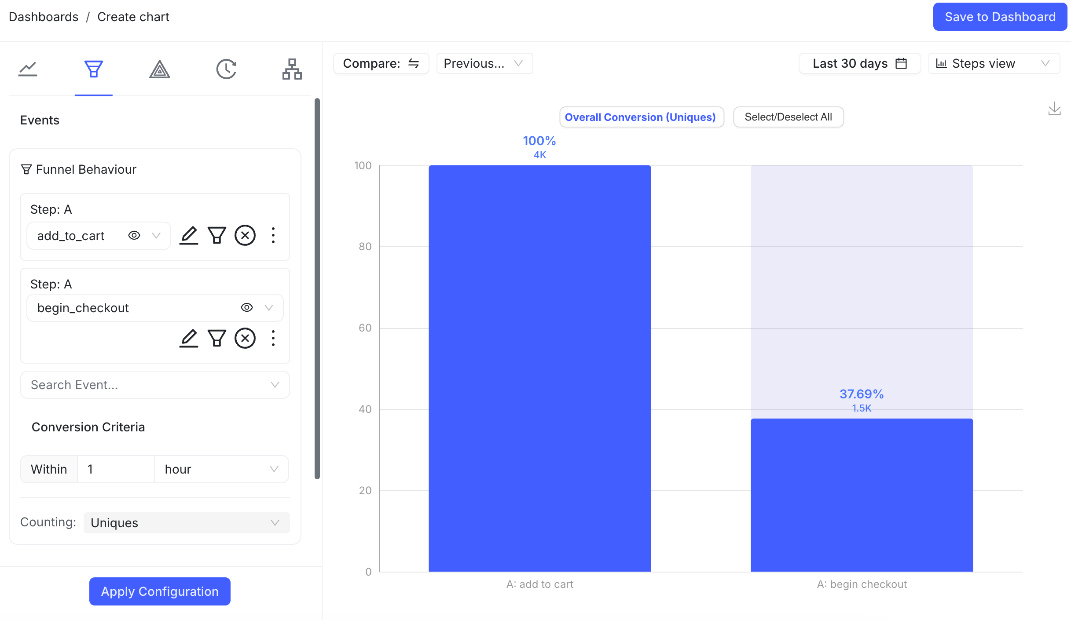Toggle visibility of the begin_checkout step
The image size is (1071, 620).
246,307
